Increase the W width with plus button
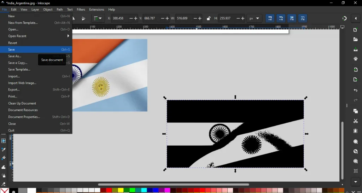Screen dimensions: 362x193 pos(200,18)
